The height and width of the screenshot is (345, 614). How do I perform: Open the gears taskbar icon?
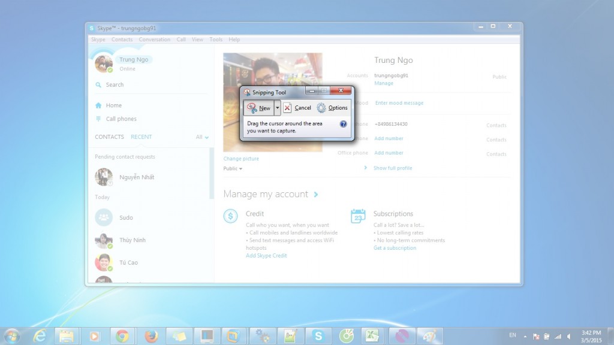pyautogui.click(x=262, y=336)
